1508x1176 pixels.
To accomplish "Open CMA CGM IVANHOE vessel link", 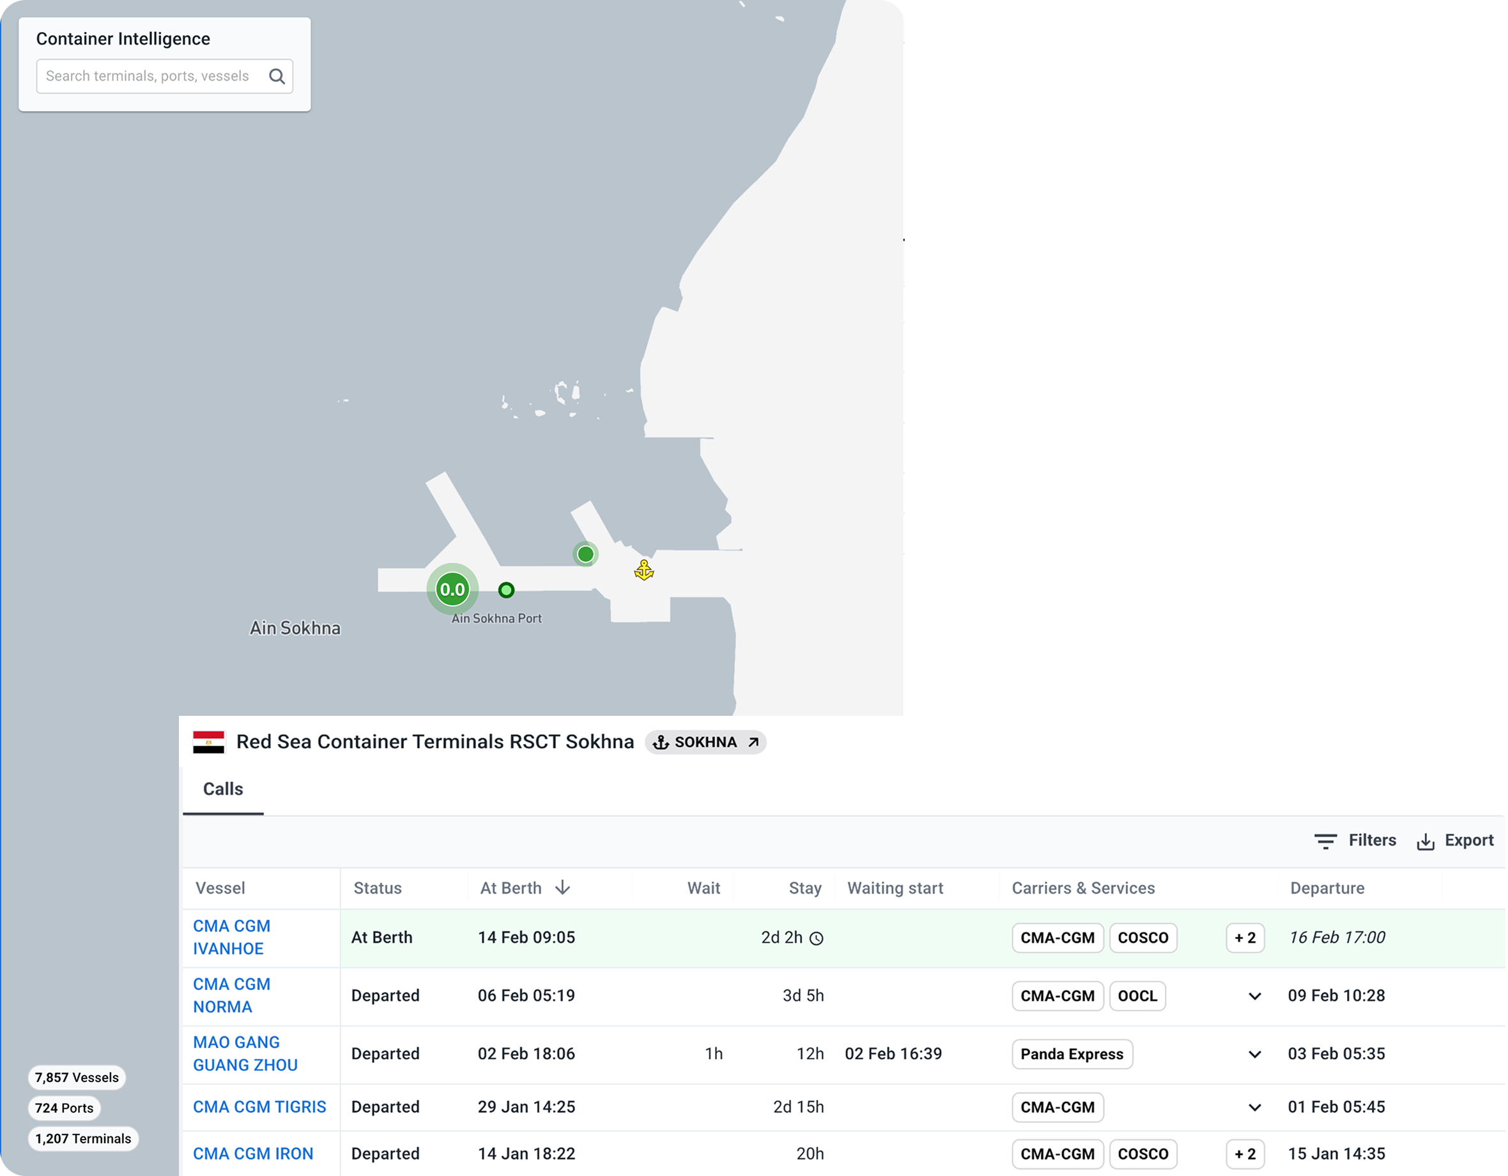I will click(x=231, y=937).
